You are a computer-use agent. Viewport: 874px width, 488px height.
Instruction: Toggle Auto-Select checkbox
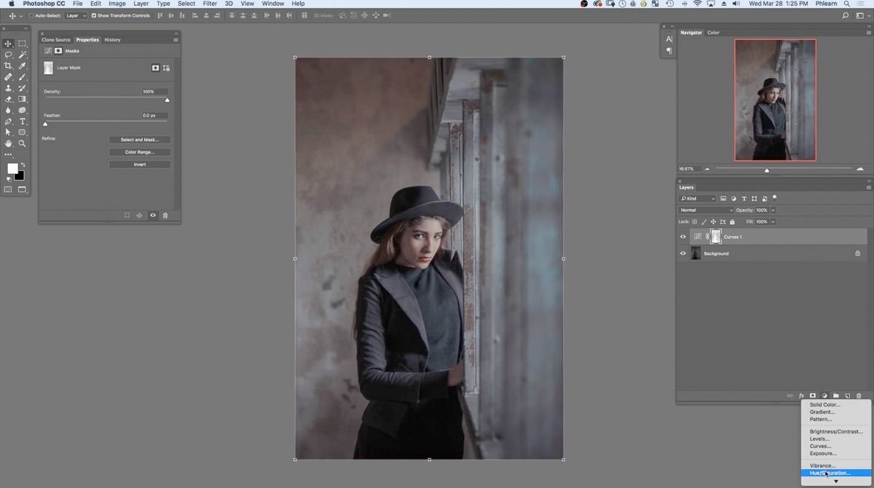31,15
